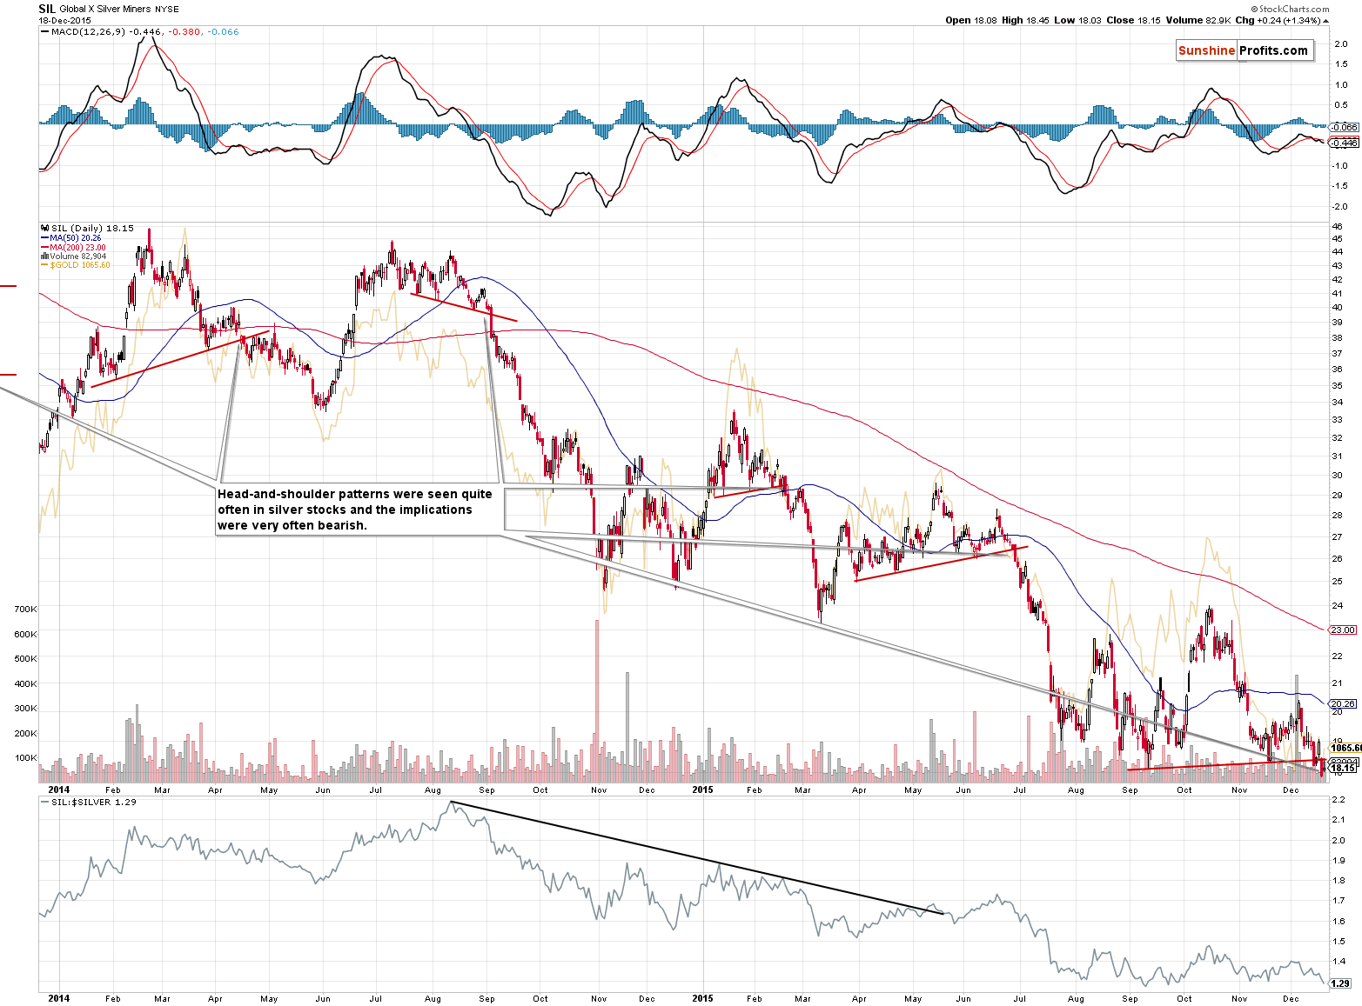
Task: Click the Open 18.08 value
Action: coord(970,20)
